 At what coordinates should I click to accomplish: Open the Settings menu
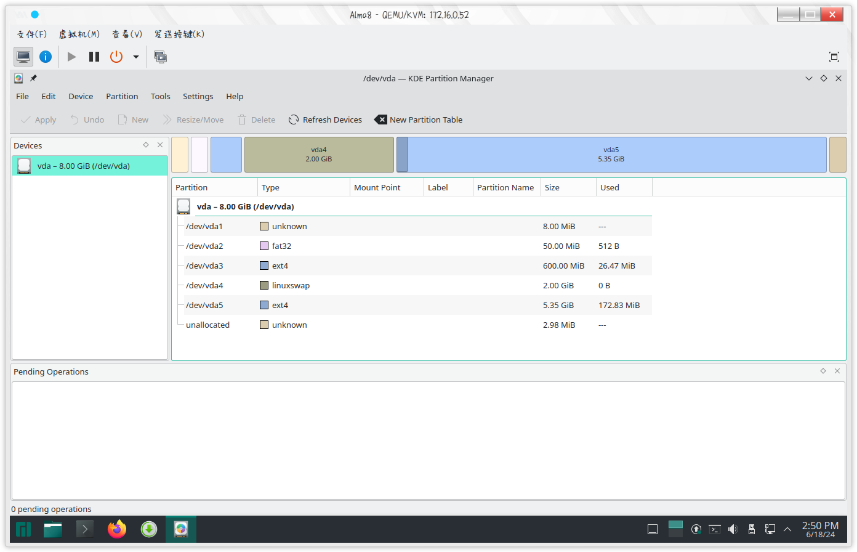pyautogui.click(x=198, y=96)
